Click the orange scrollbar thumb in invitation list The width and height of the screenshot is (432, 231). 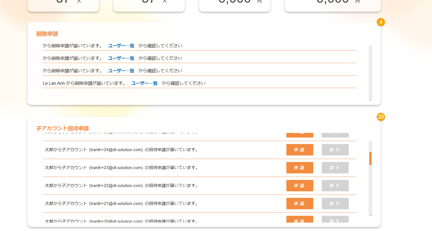click(370, 158)
